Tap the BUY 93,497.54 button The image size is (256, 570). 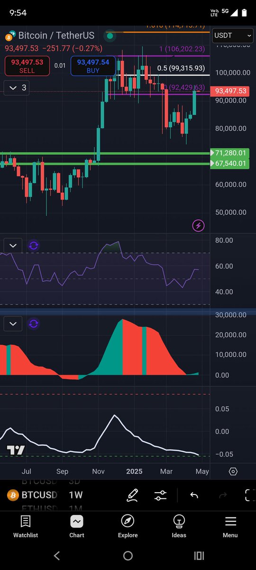[x=93, y=66]
